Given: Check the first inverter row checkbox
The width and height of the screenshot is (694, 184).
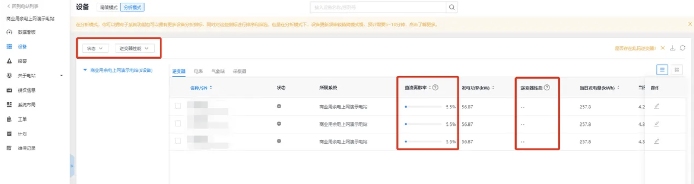Looking at the screenshot, I should 178,106.
